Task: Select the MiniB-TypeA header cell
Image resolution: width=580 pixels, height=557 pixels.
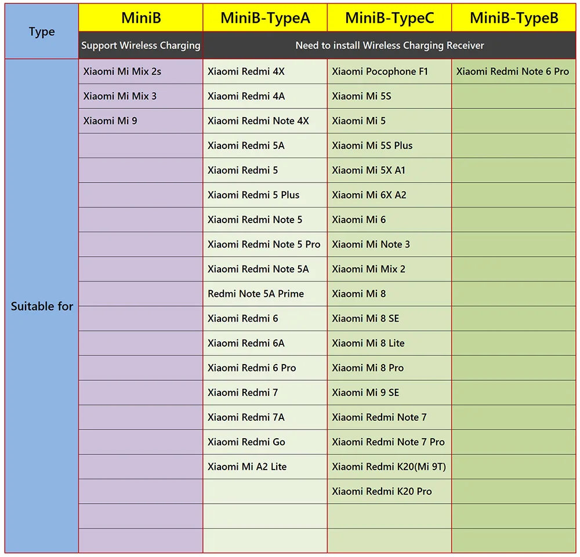Action: pyautogui.click(x=265, y=18)
